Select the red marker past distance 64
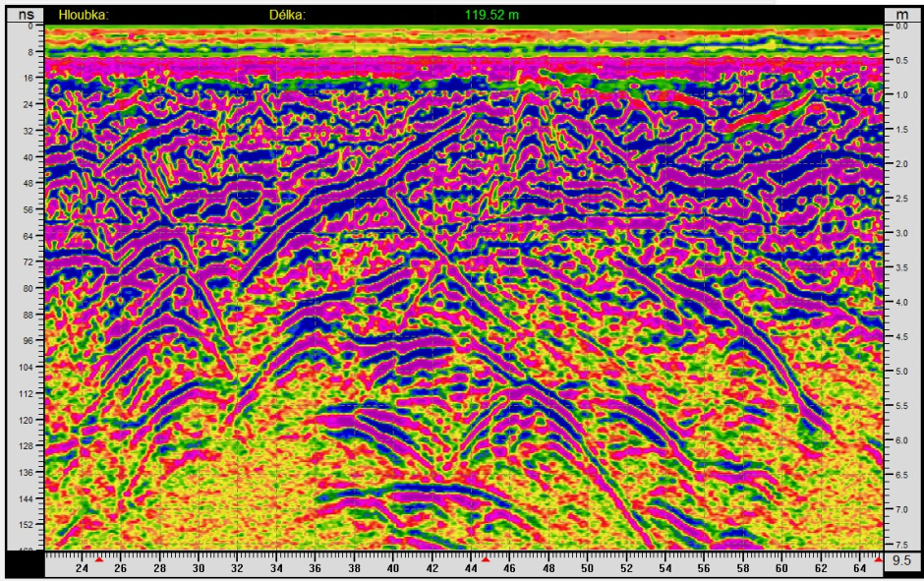 click(x=879, y=559)
